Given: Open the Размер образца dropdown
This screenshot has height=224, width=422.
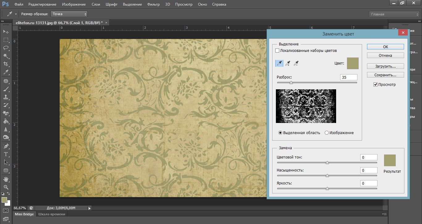Looking at the screenshot, I should pos(69,14).
